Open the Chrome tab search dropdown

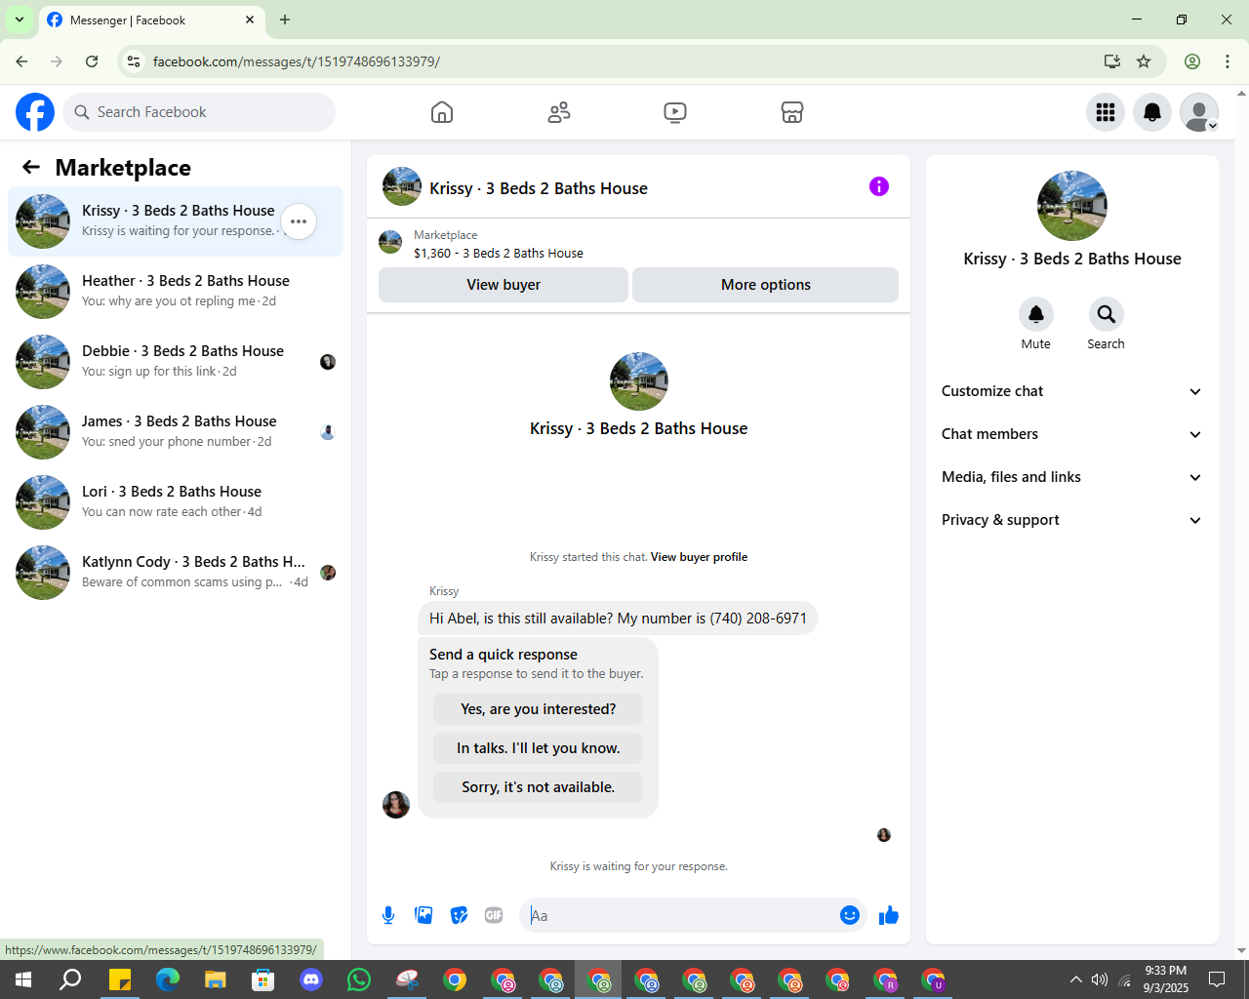[x=19, y=20]
